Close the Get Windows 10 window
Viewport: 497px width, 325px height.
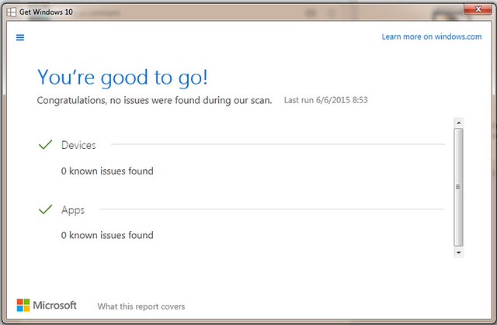point(478,9)
